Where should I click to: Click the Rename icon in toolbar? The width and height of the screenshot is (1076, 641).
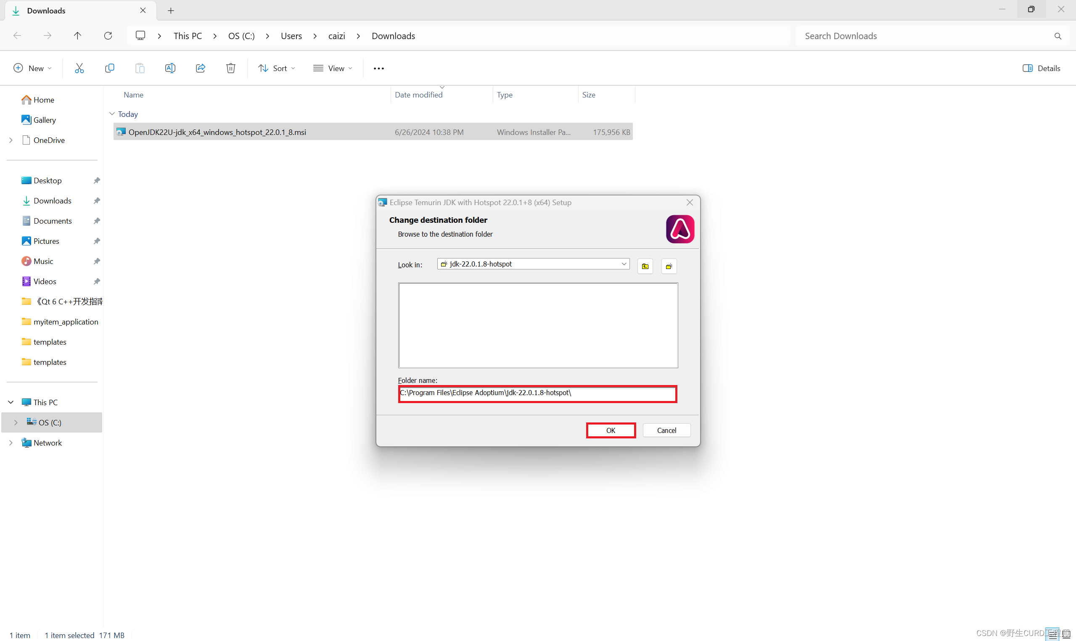click(170, 68)
